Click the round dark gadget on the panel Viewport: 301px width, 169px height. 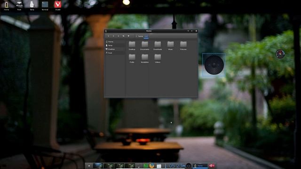pyautogui.click(x=189, y=166)
